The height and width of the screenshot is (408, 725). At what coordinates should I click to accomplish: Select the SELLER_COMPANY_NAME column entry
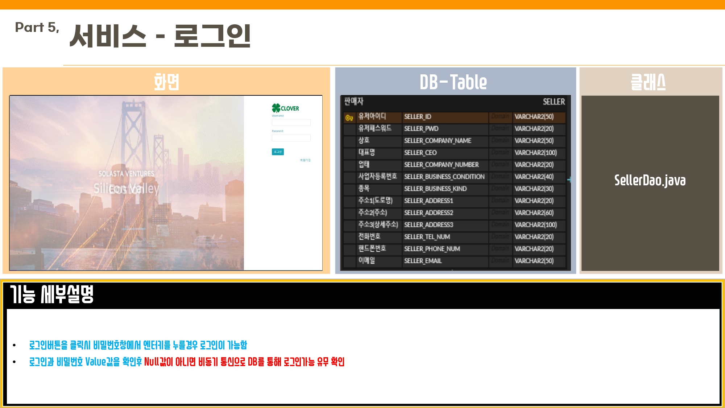point(438,141)
